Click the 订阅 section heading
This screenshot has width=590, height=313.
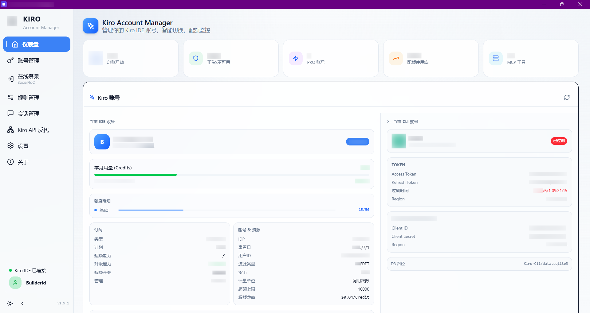(98, 230)
